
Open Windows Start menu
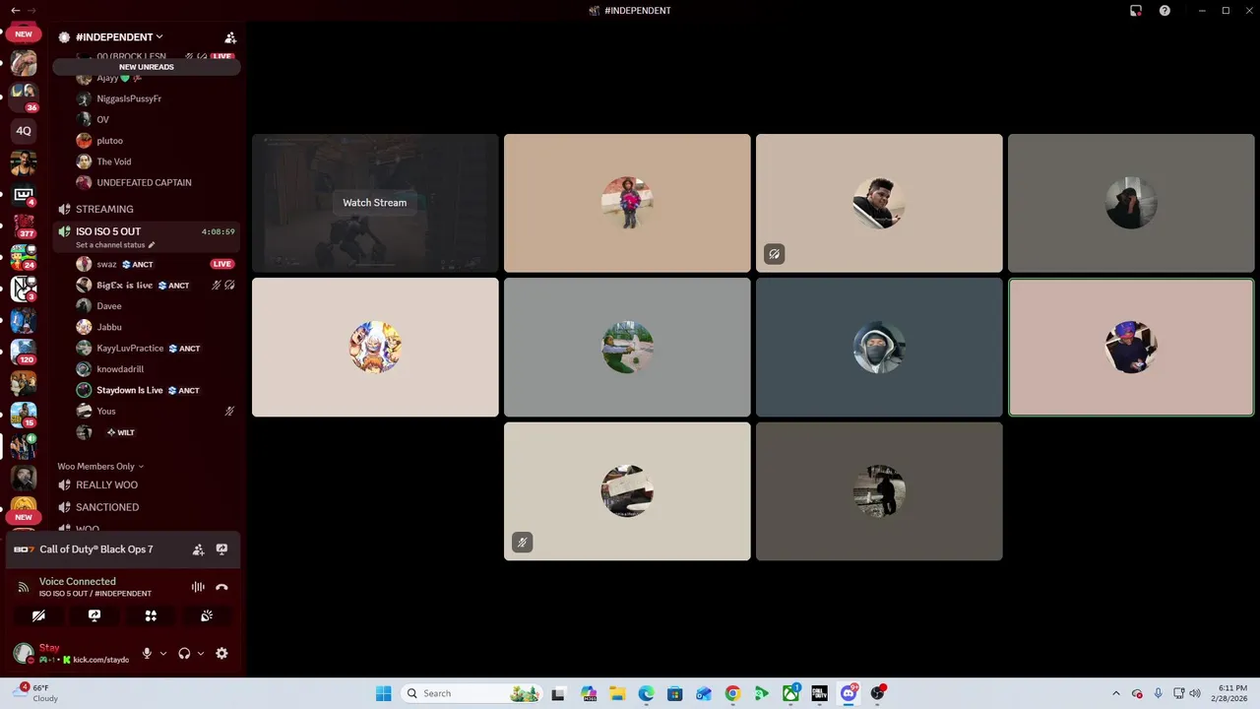383,693
